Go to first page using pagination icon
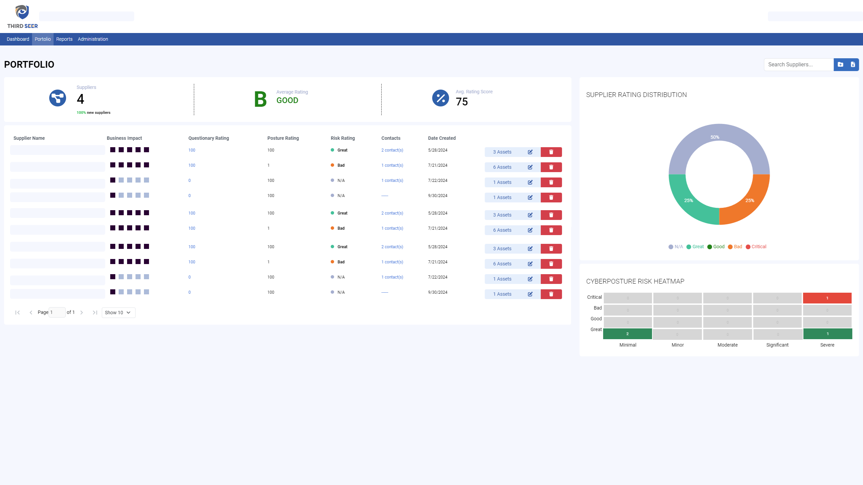The image size is (863, 485). pyautogui.click(x=18, y=313)
